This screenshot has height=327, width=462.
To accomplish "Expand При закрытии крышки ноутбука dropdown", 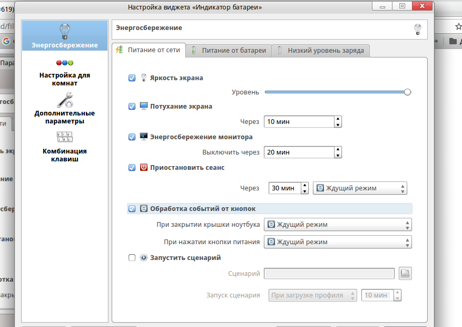I will (x=337, y=225).
